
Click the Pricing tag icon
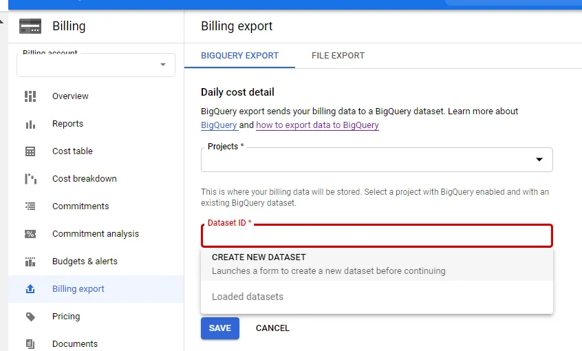(30, 317)
